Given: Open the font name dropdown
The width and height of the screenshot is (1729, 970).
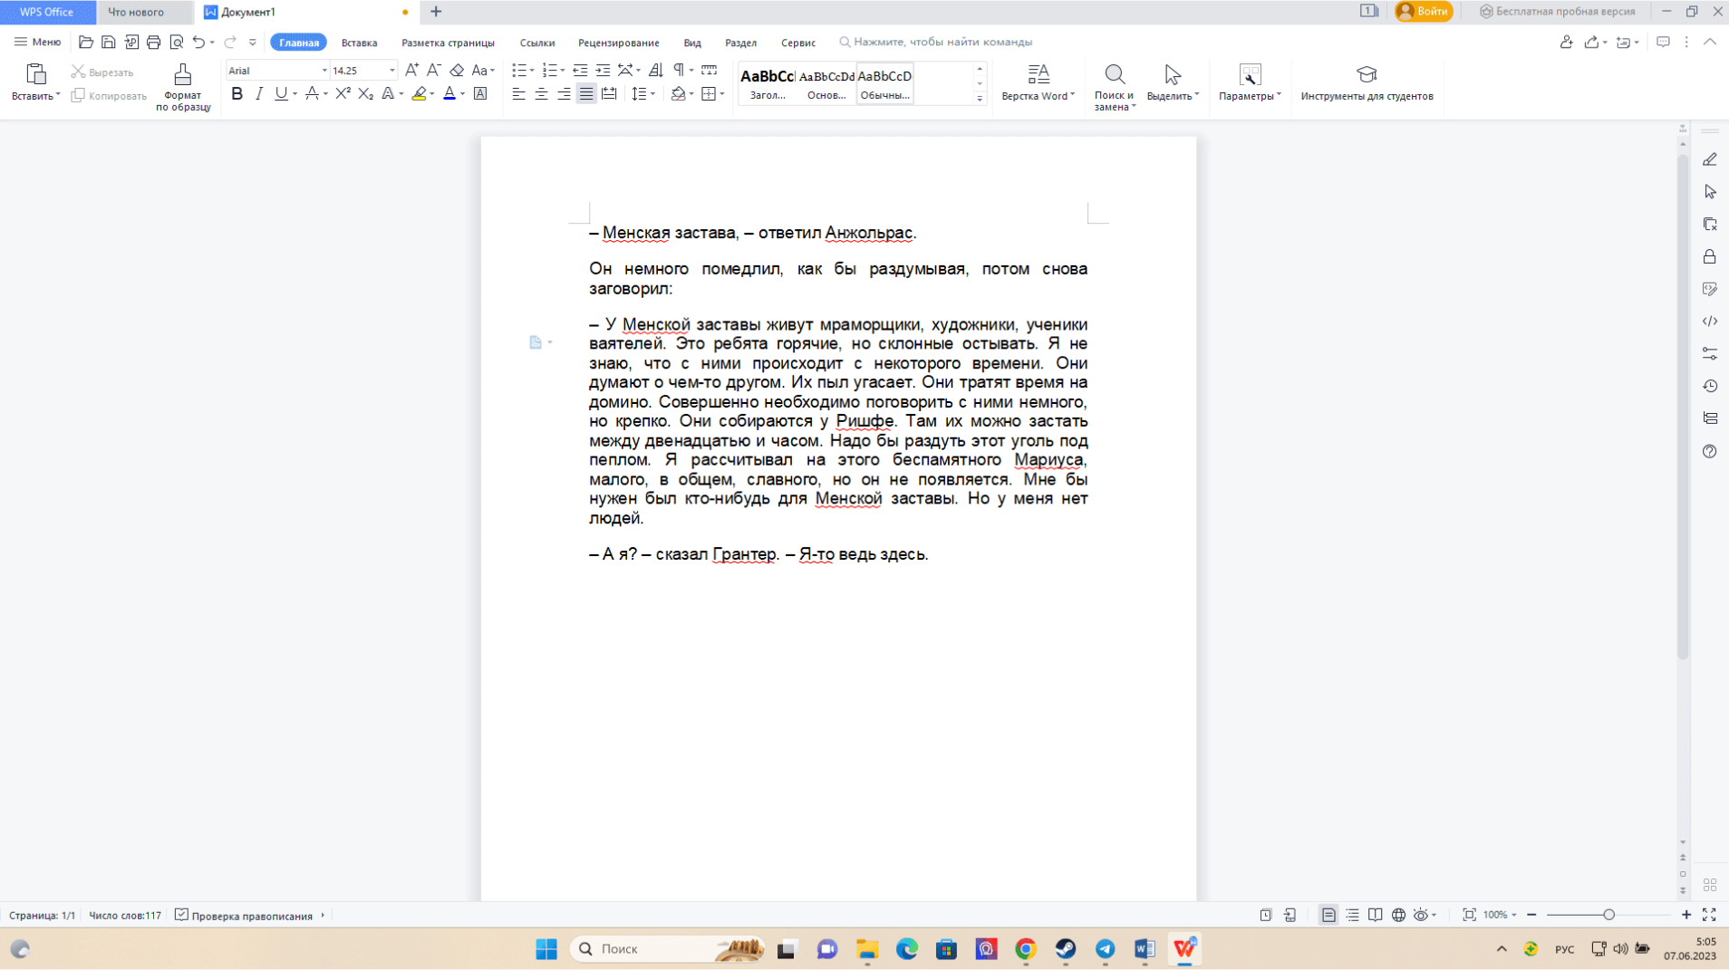Looking at the screenshot, I should (x=324, y=71).
